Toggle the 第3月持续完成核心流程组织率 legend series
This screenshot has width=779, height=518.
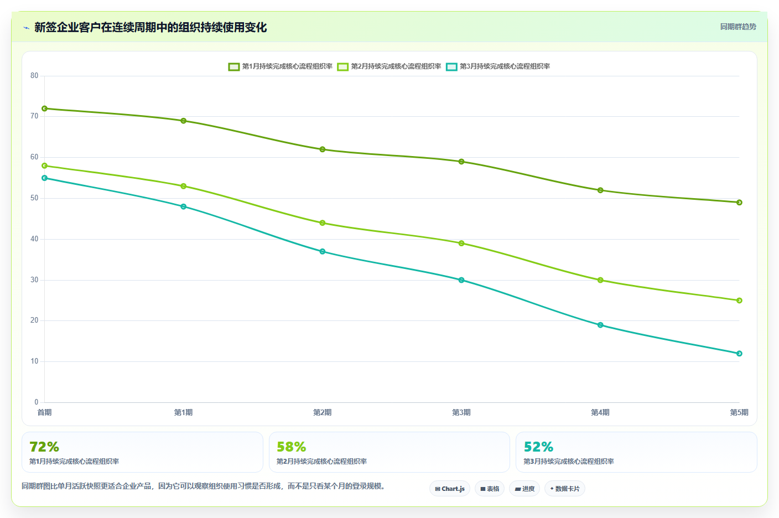pyautogui.click(x=498, y=66)
